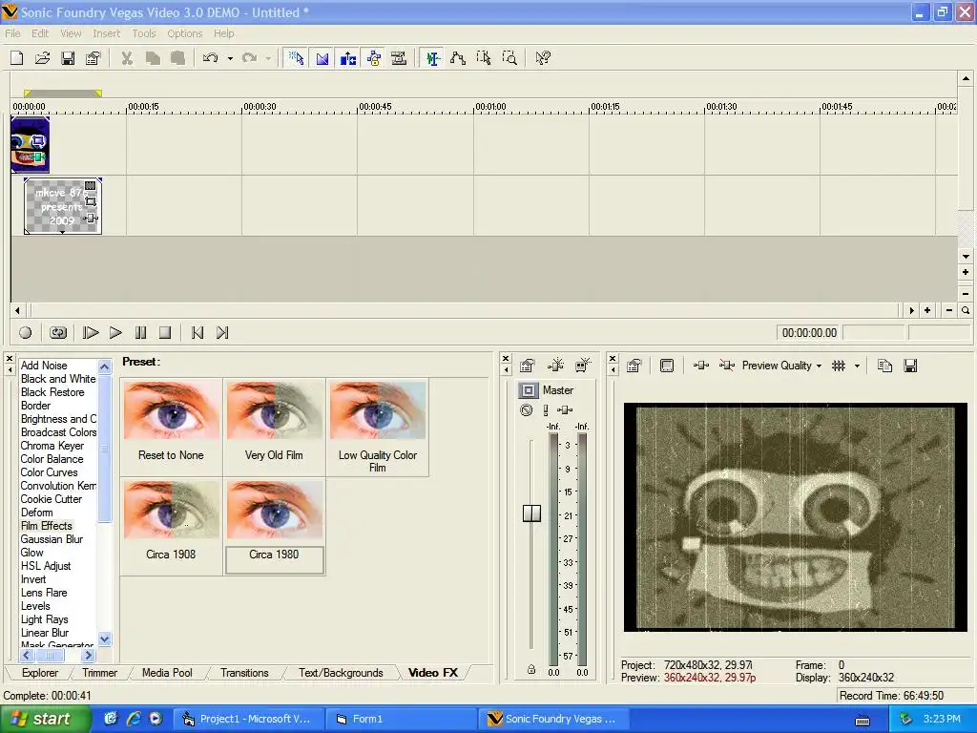The image size is (977, 733).
Task: Select the Envelope Edit tool
Action: (458, 58)
